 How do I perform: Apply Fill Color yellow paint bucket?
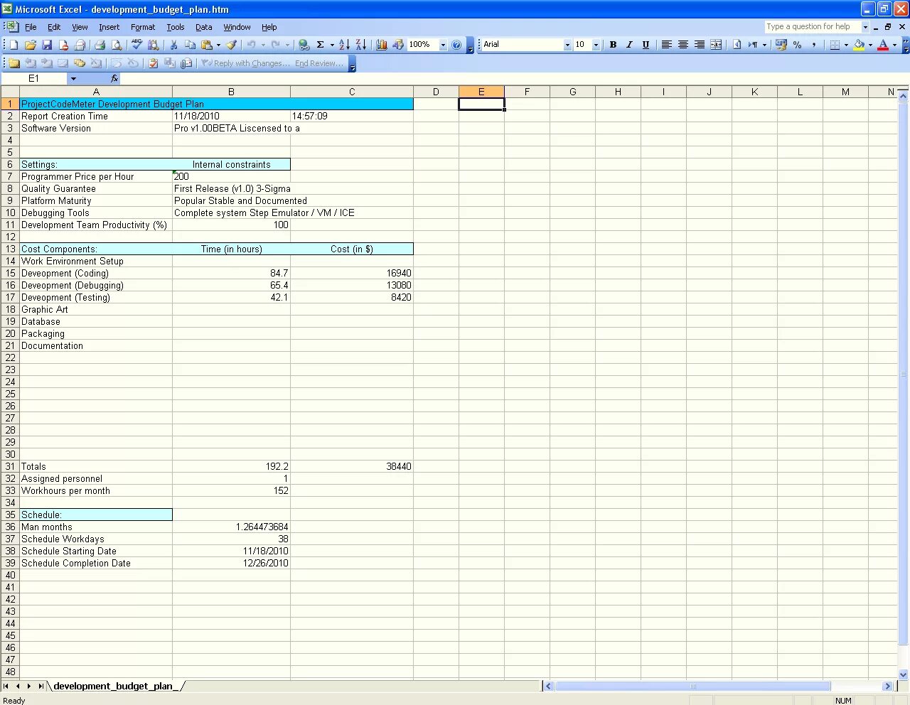coord(859,45)
